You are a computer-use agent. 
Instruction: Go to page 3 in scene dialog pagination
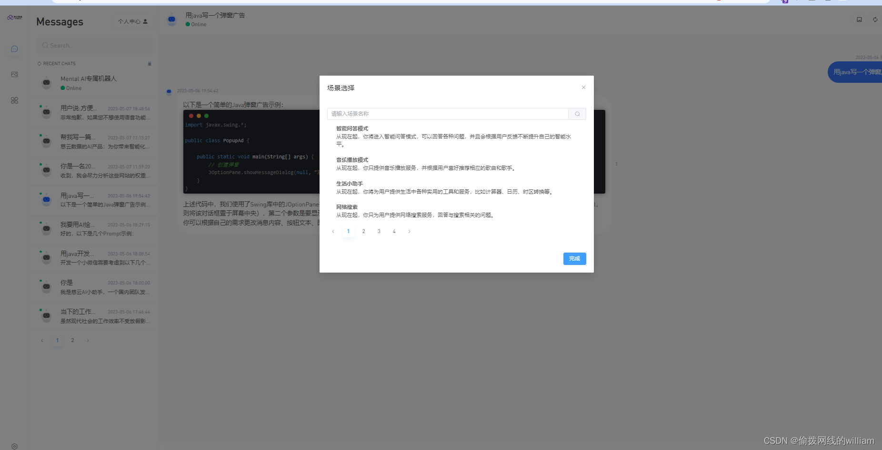point(379,232)
